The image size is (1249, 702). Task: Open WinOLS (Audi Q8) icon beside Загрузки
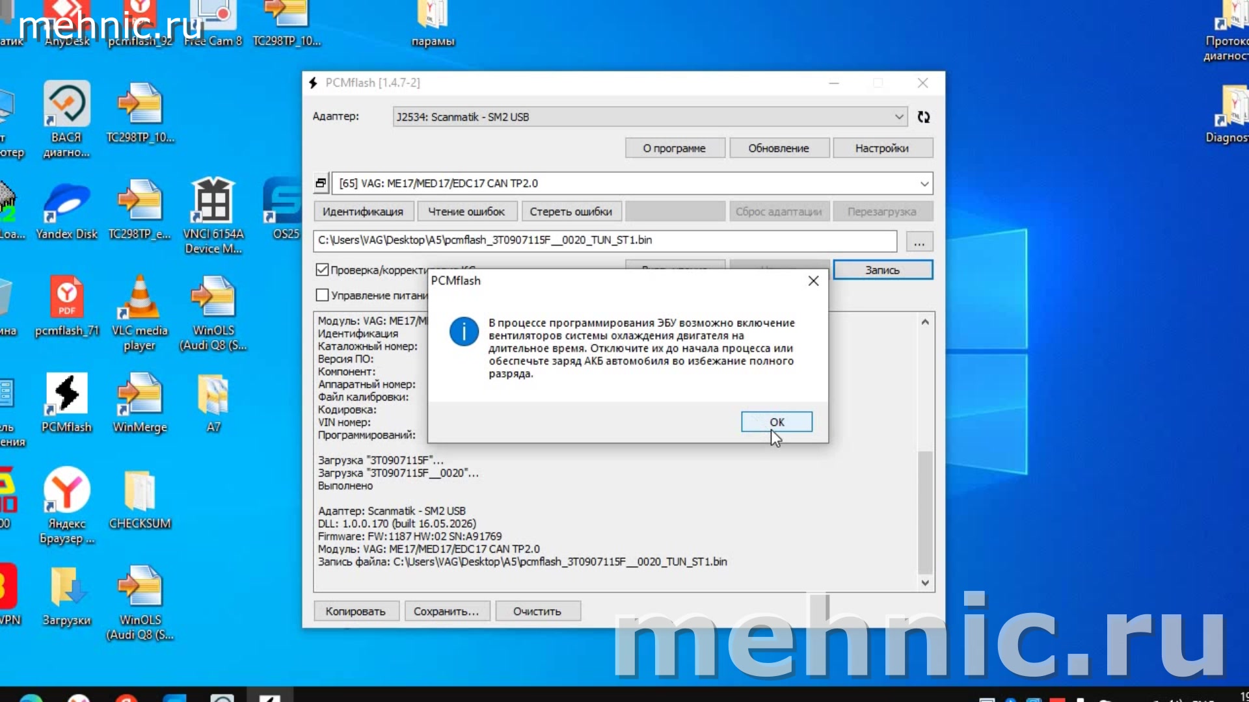coord(140,603)
